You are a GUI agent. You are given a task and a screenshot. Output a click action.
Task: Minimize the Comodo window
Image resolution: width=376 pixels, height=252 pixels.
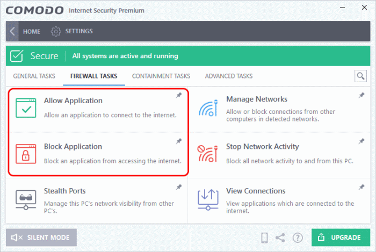pyautogui.click(x=343, y=8)
